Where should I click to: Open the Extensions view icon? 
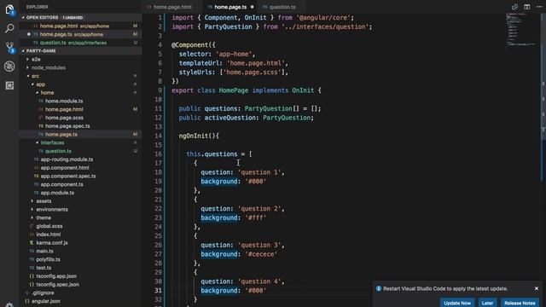coord(9,85)
